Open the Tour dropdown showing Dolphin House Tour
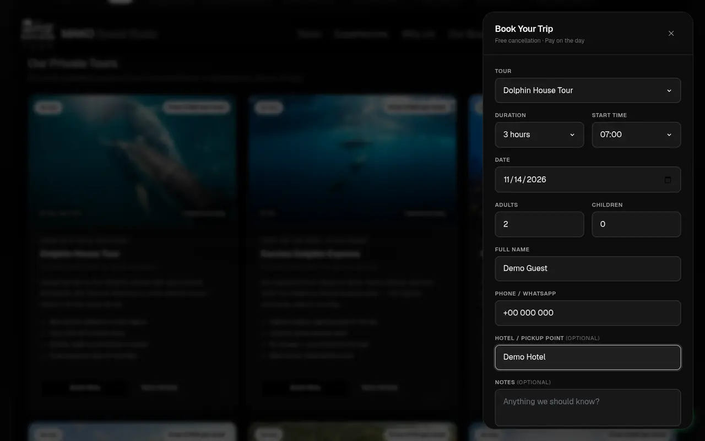705x441 pixels. [588, 90]
